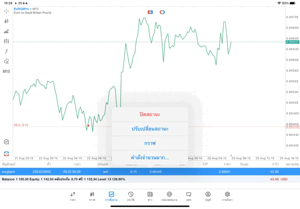Click the SELL 0.15 order line label
The image size is (300, 209).
point(21,125)
